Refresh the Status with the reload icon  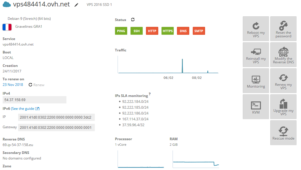[133, 20]
